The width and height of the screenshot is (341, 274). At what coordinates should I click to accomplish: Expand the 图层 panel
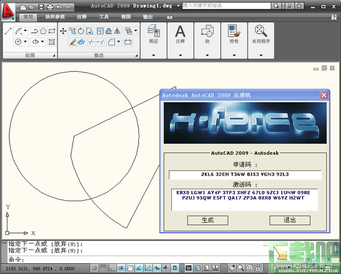pyautogui.click(x=154, y=55)
